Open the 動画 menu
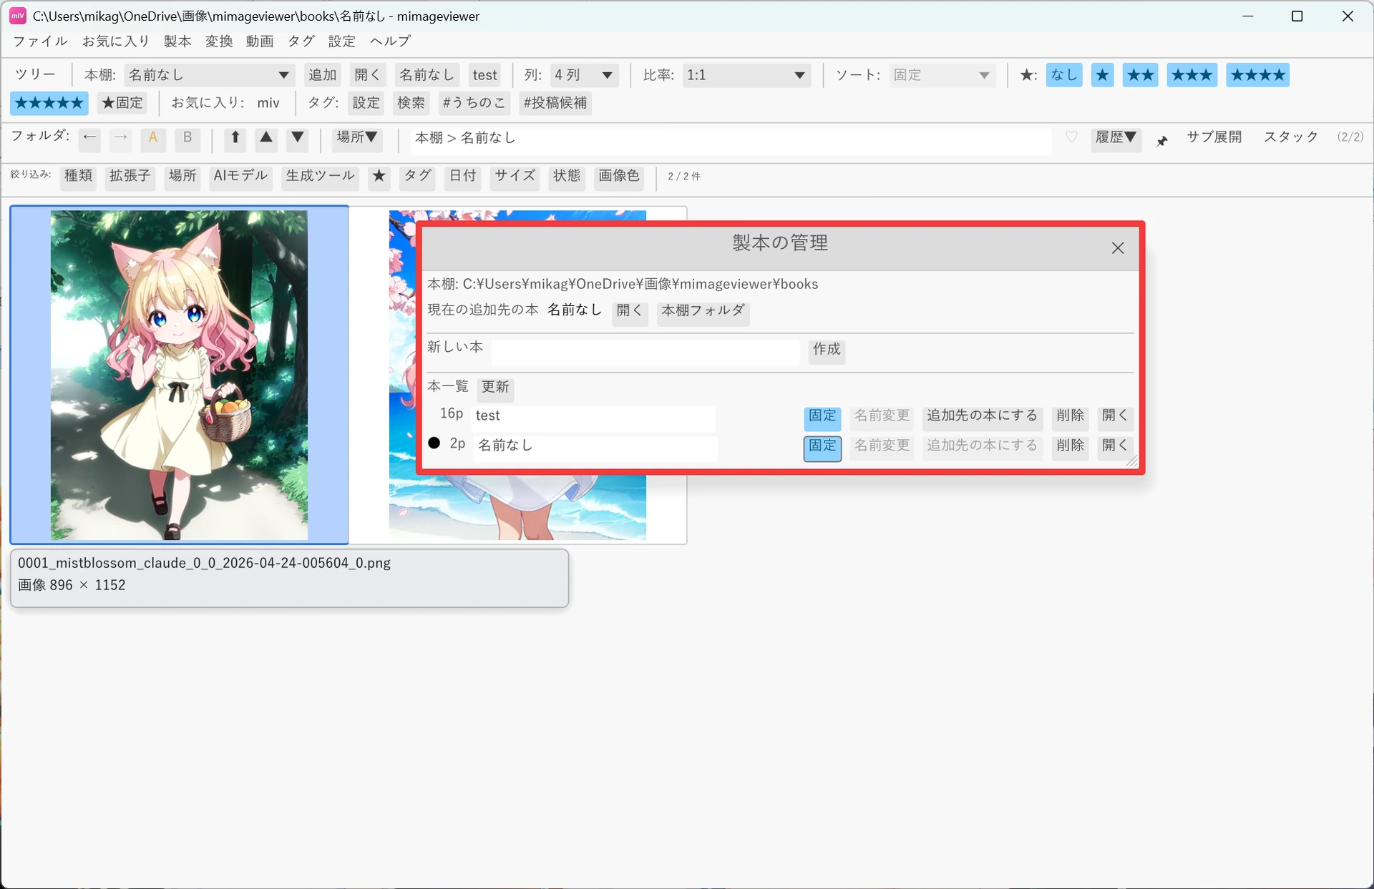 point(260,41)
